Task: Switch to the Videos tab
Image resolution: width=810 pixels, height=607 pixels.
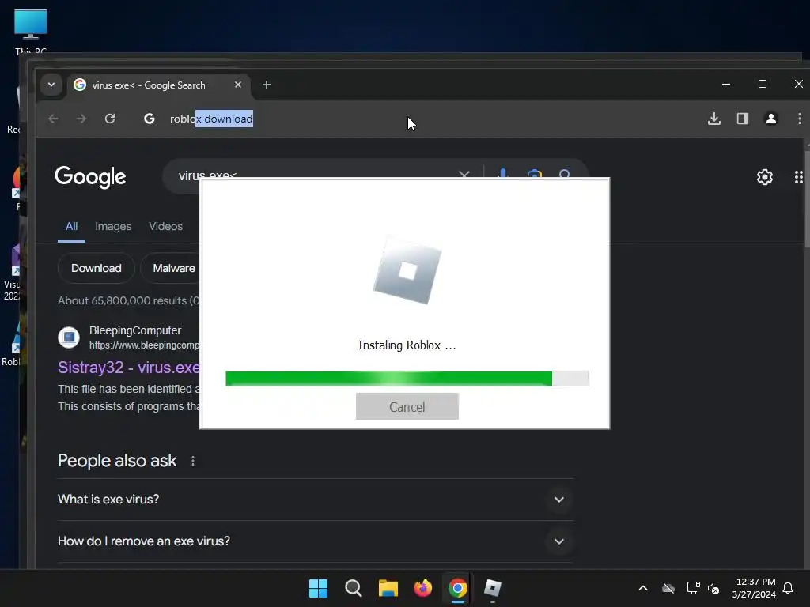Action: 165,226
